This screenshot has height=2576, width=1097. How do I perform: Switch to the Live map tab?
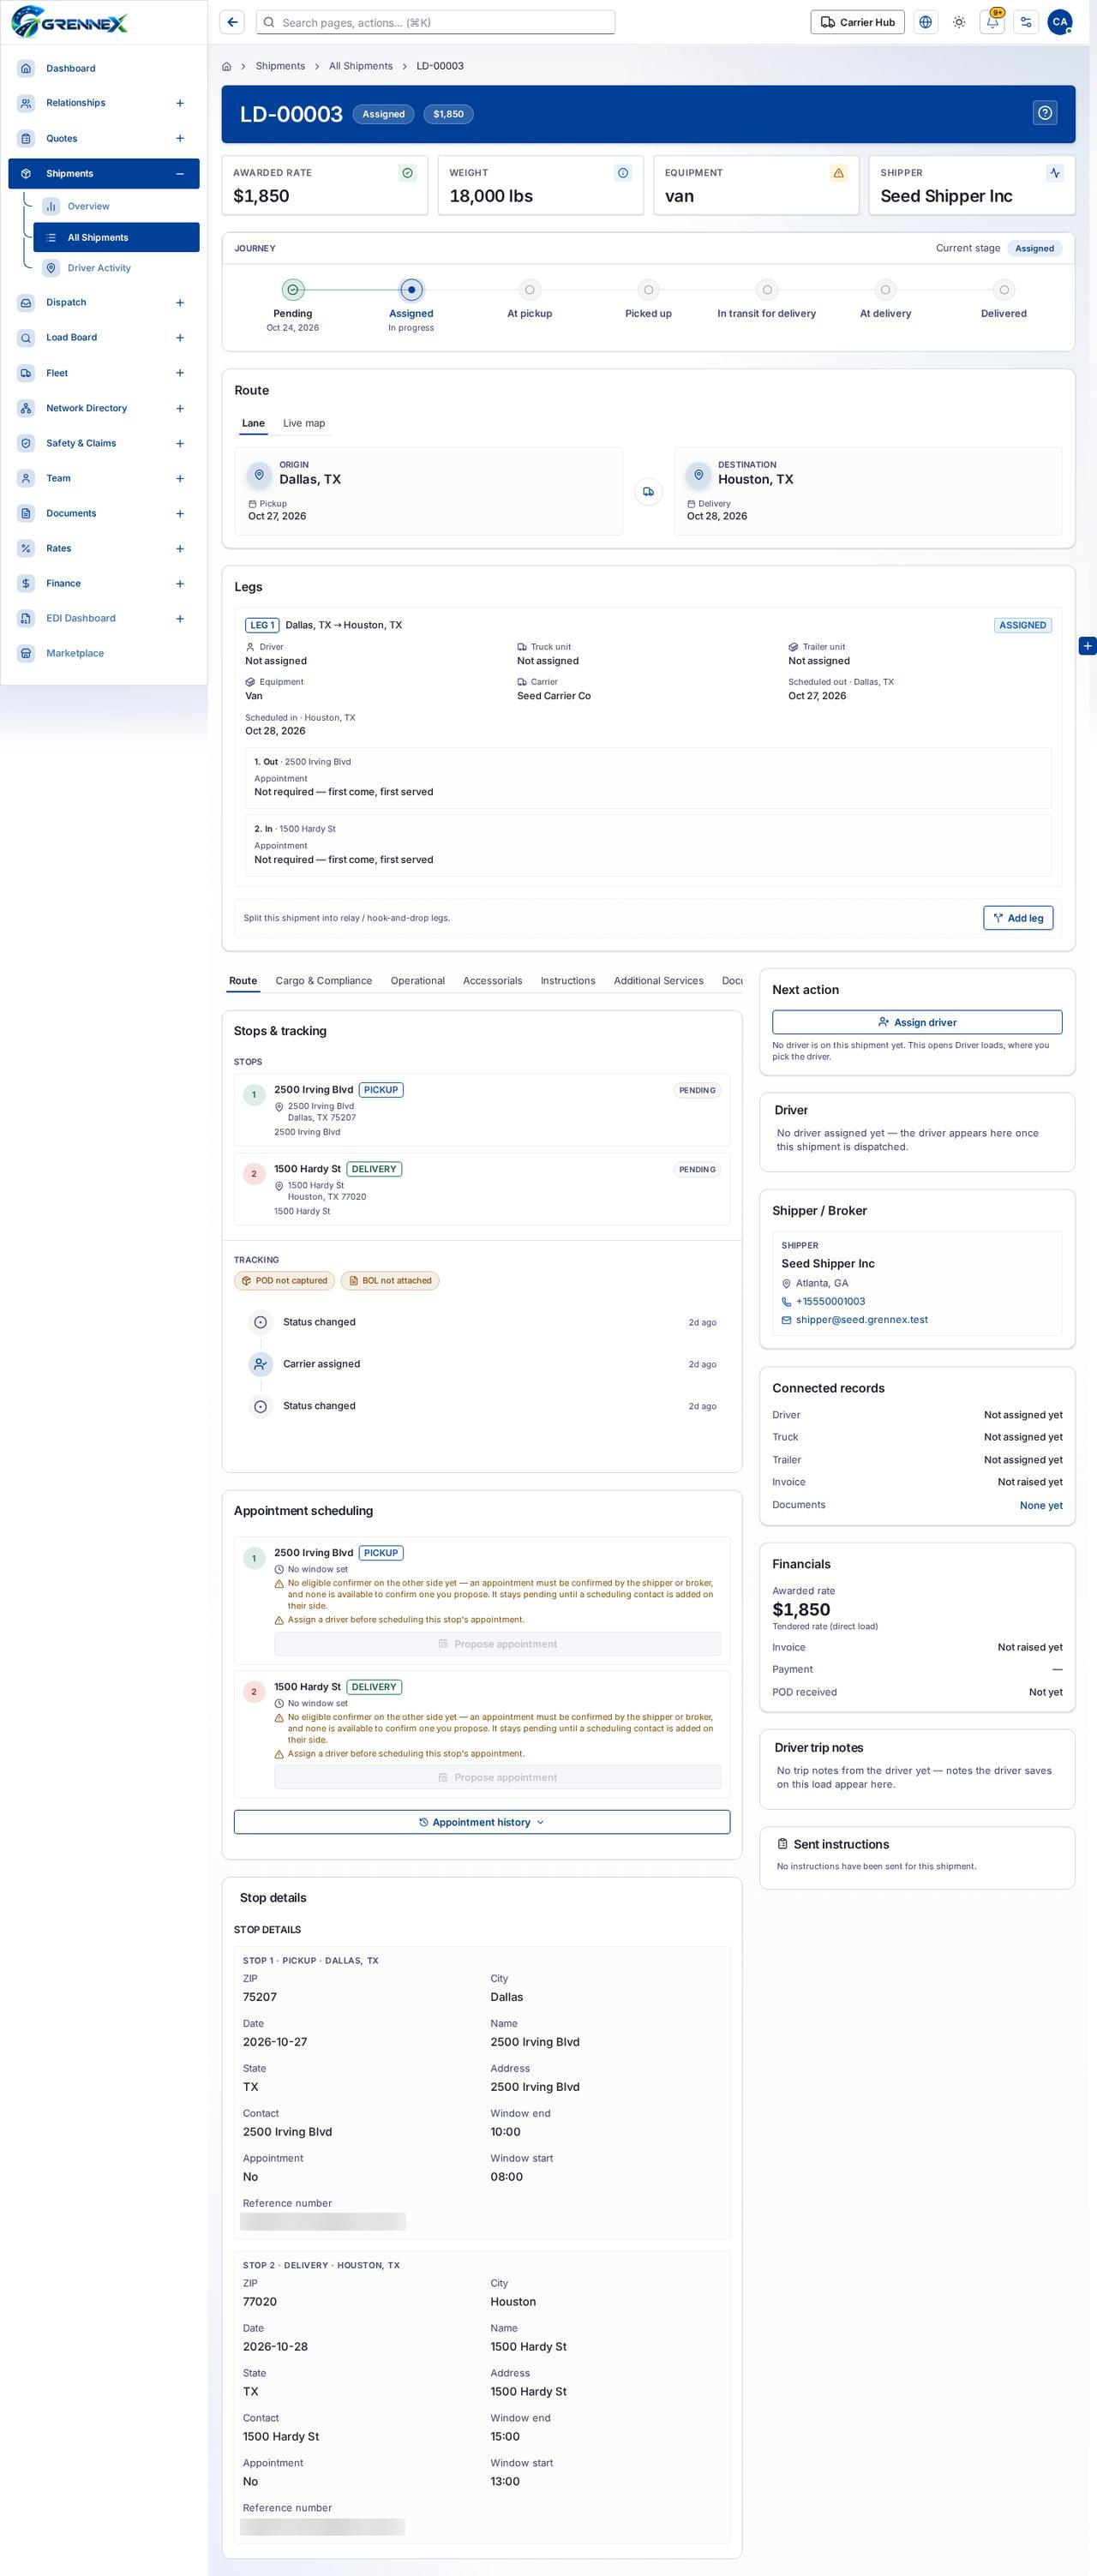click(x=304, y=423)
